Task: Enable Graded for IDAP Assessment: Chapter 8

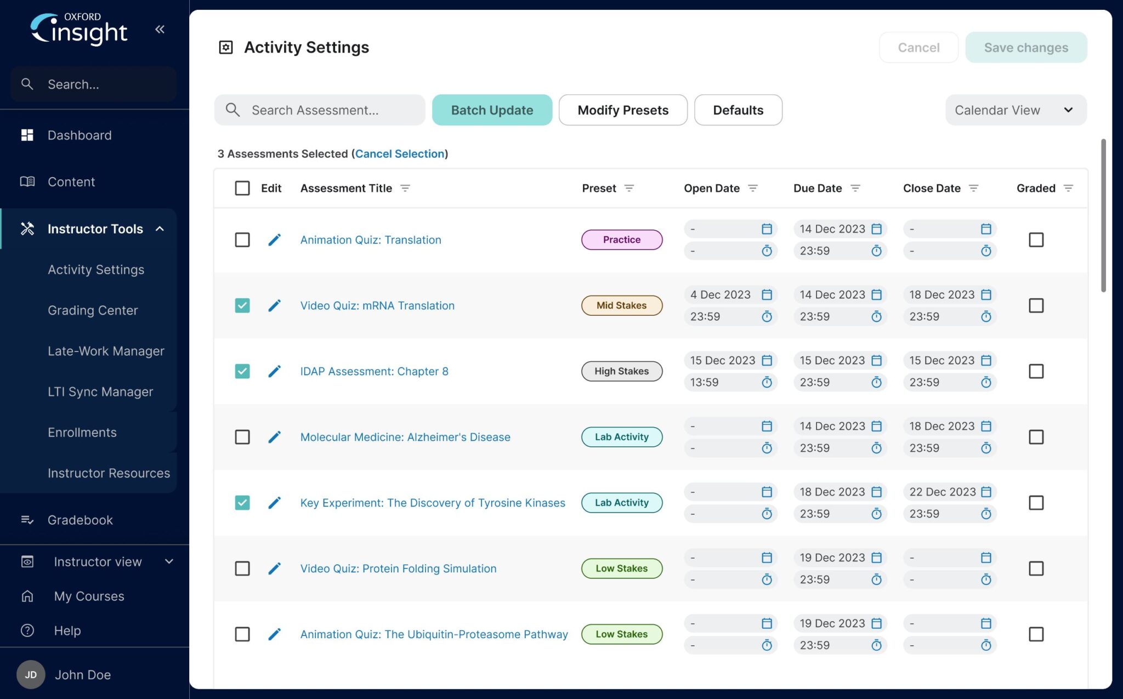Action: [x=1036, y=371]
